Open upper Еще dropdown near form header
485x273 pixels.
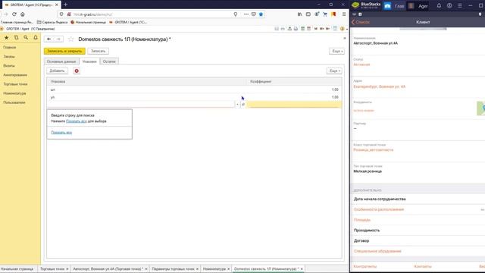click(x=336, y=51)
